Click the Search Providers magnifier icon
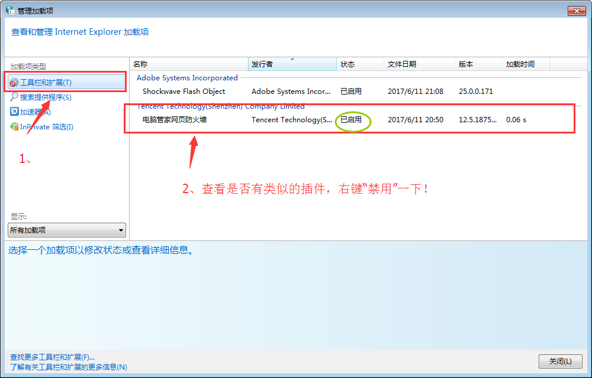Image resolution: width=592 pixels, height=378 pixels. pos(14,97)
